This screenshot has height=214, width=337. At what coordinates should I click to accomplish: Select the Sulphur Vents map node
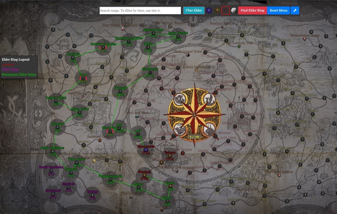[56, 101]
